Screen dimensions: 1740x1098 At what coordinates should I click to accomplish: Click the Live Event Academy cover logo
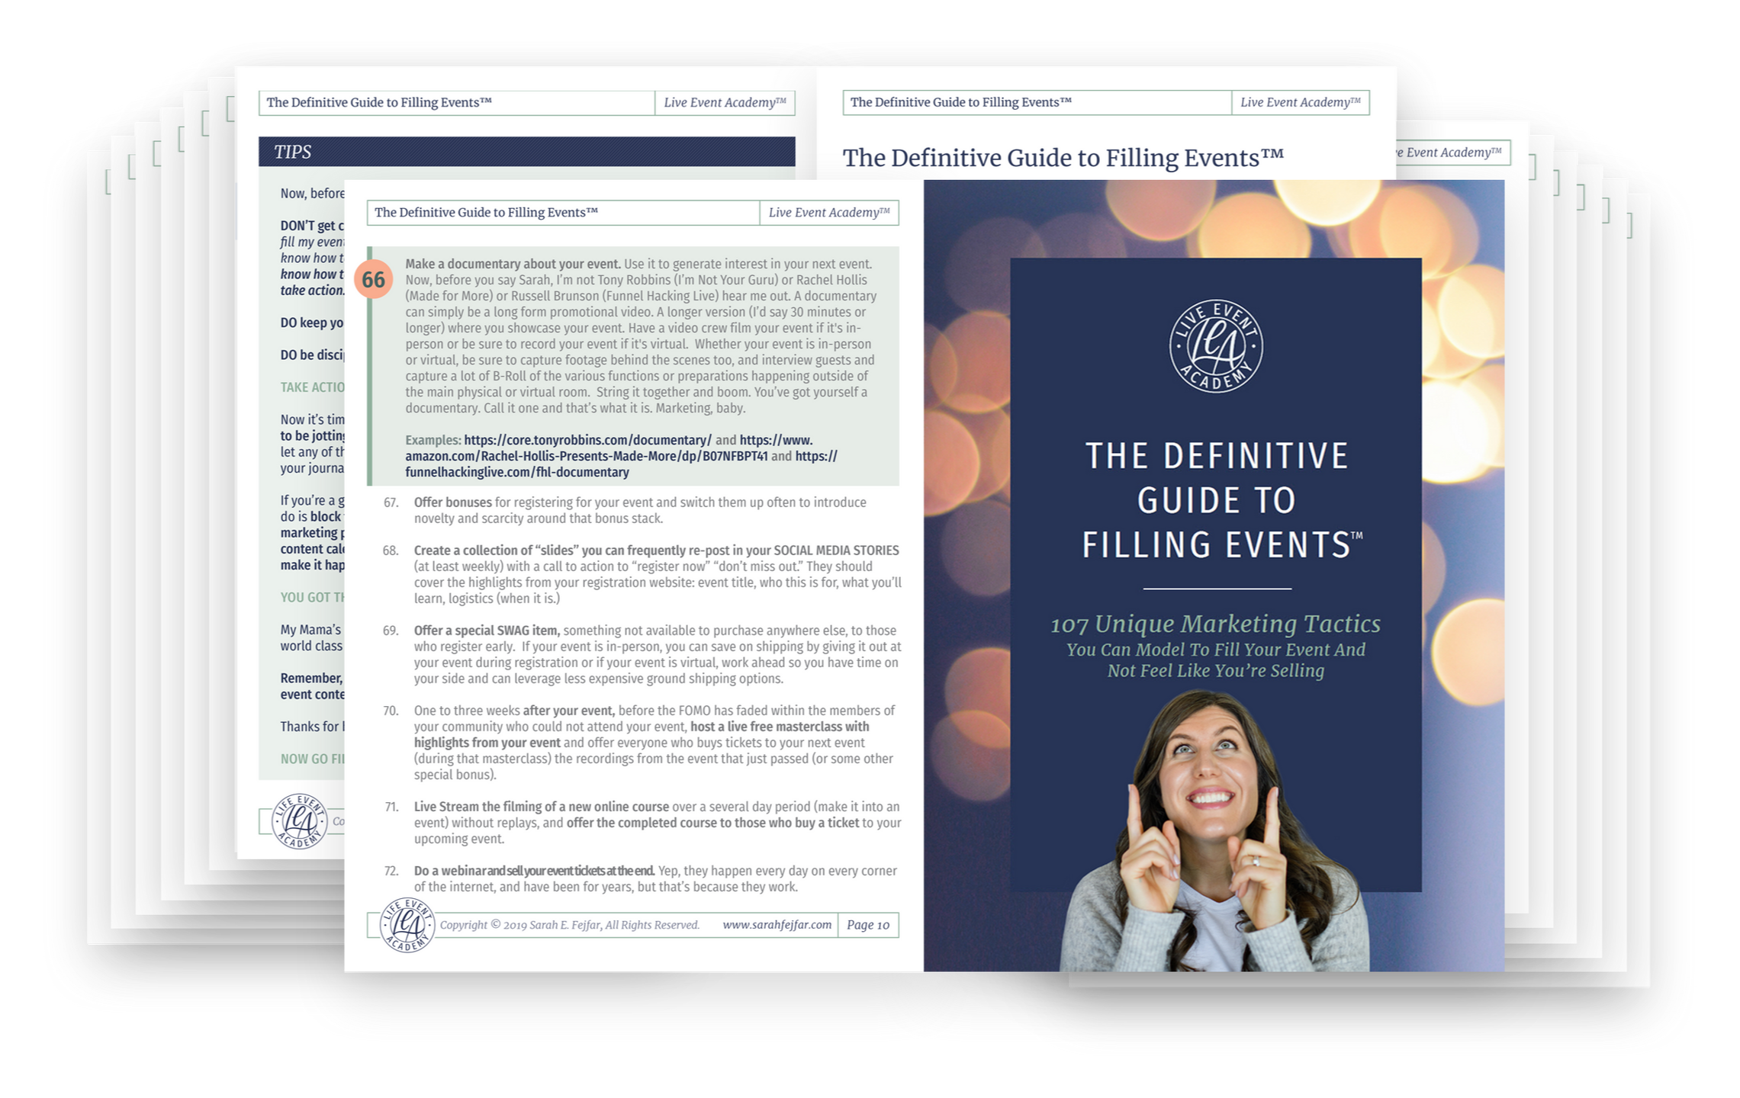1216,346
